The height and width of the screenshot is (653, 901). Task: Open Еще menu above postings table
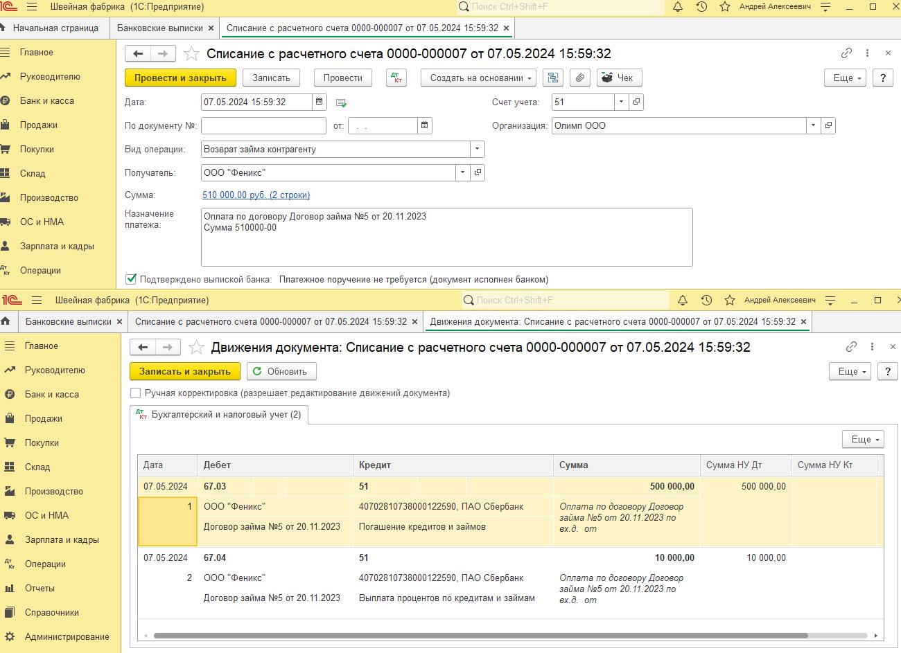point(864,439)
